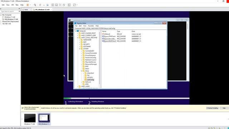
Task: Select the VM_Windows 1... thumbnail
Action: pos(44,119)
